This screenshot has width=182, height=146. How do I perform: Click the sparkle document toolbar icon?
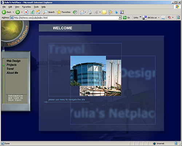click(110, 12)
